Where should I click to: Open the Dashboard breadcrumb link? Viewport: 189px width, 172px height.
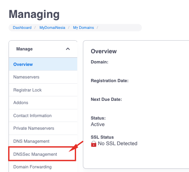(x=22, y=28)
